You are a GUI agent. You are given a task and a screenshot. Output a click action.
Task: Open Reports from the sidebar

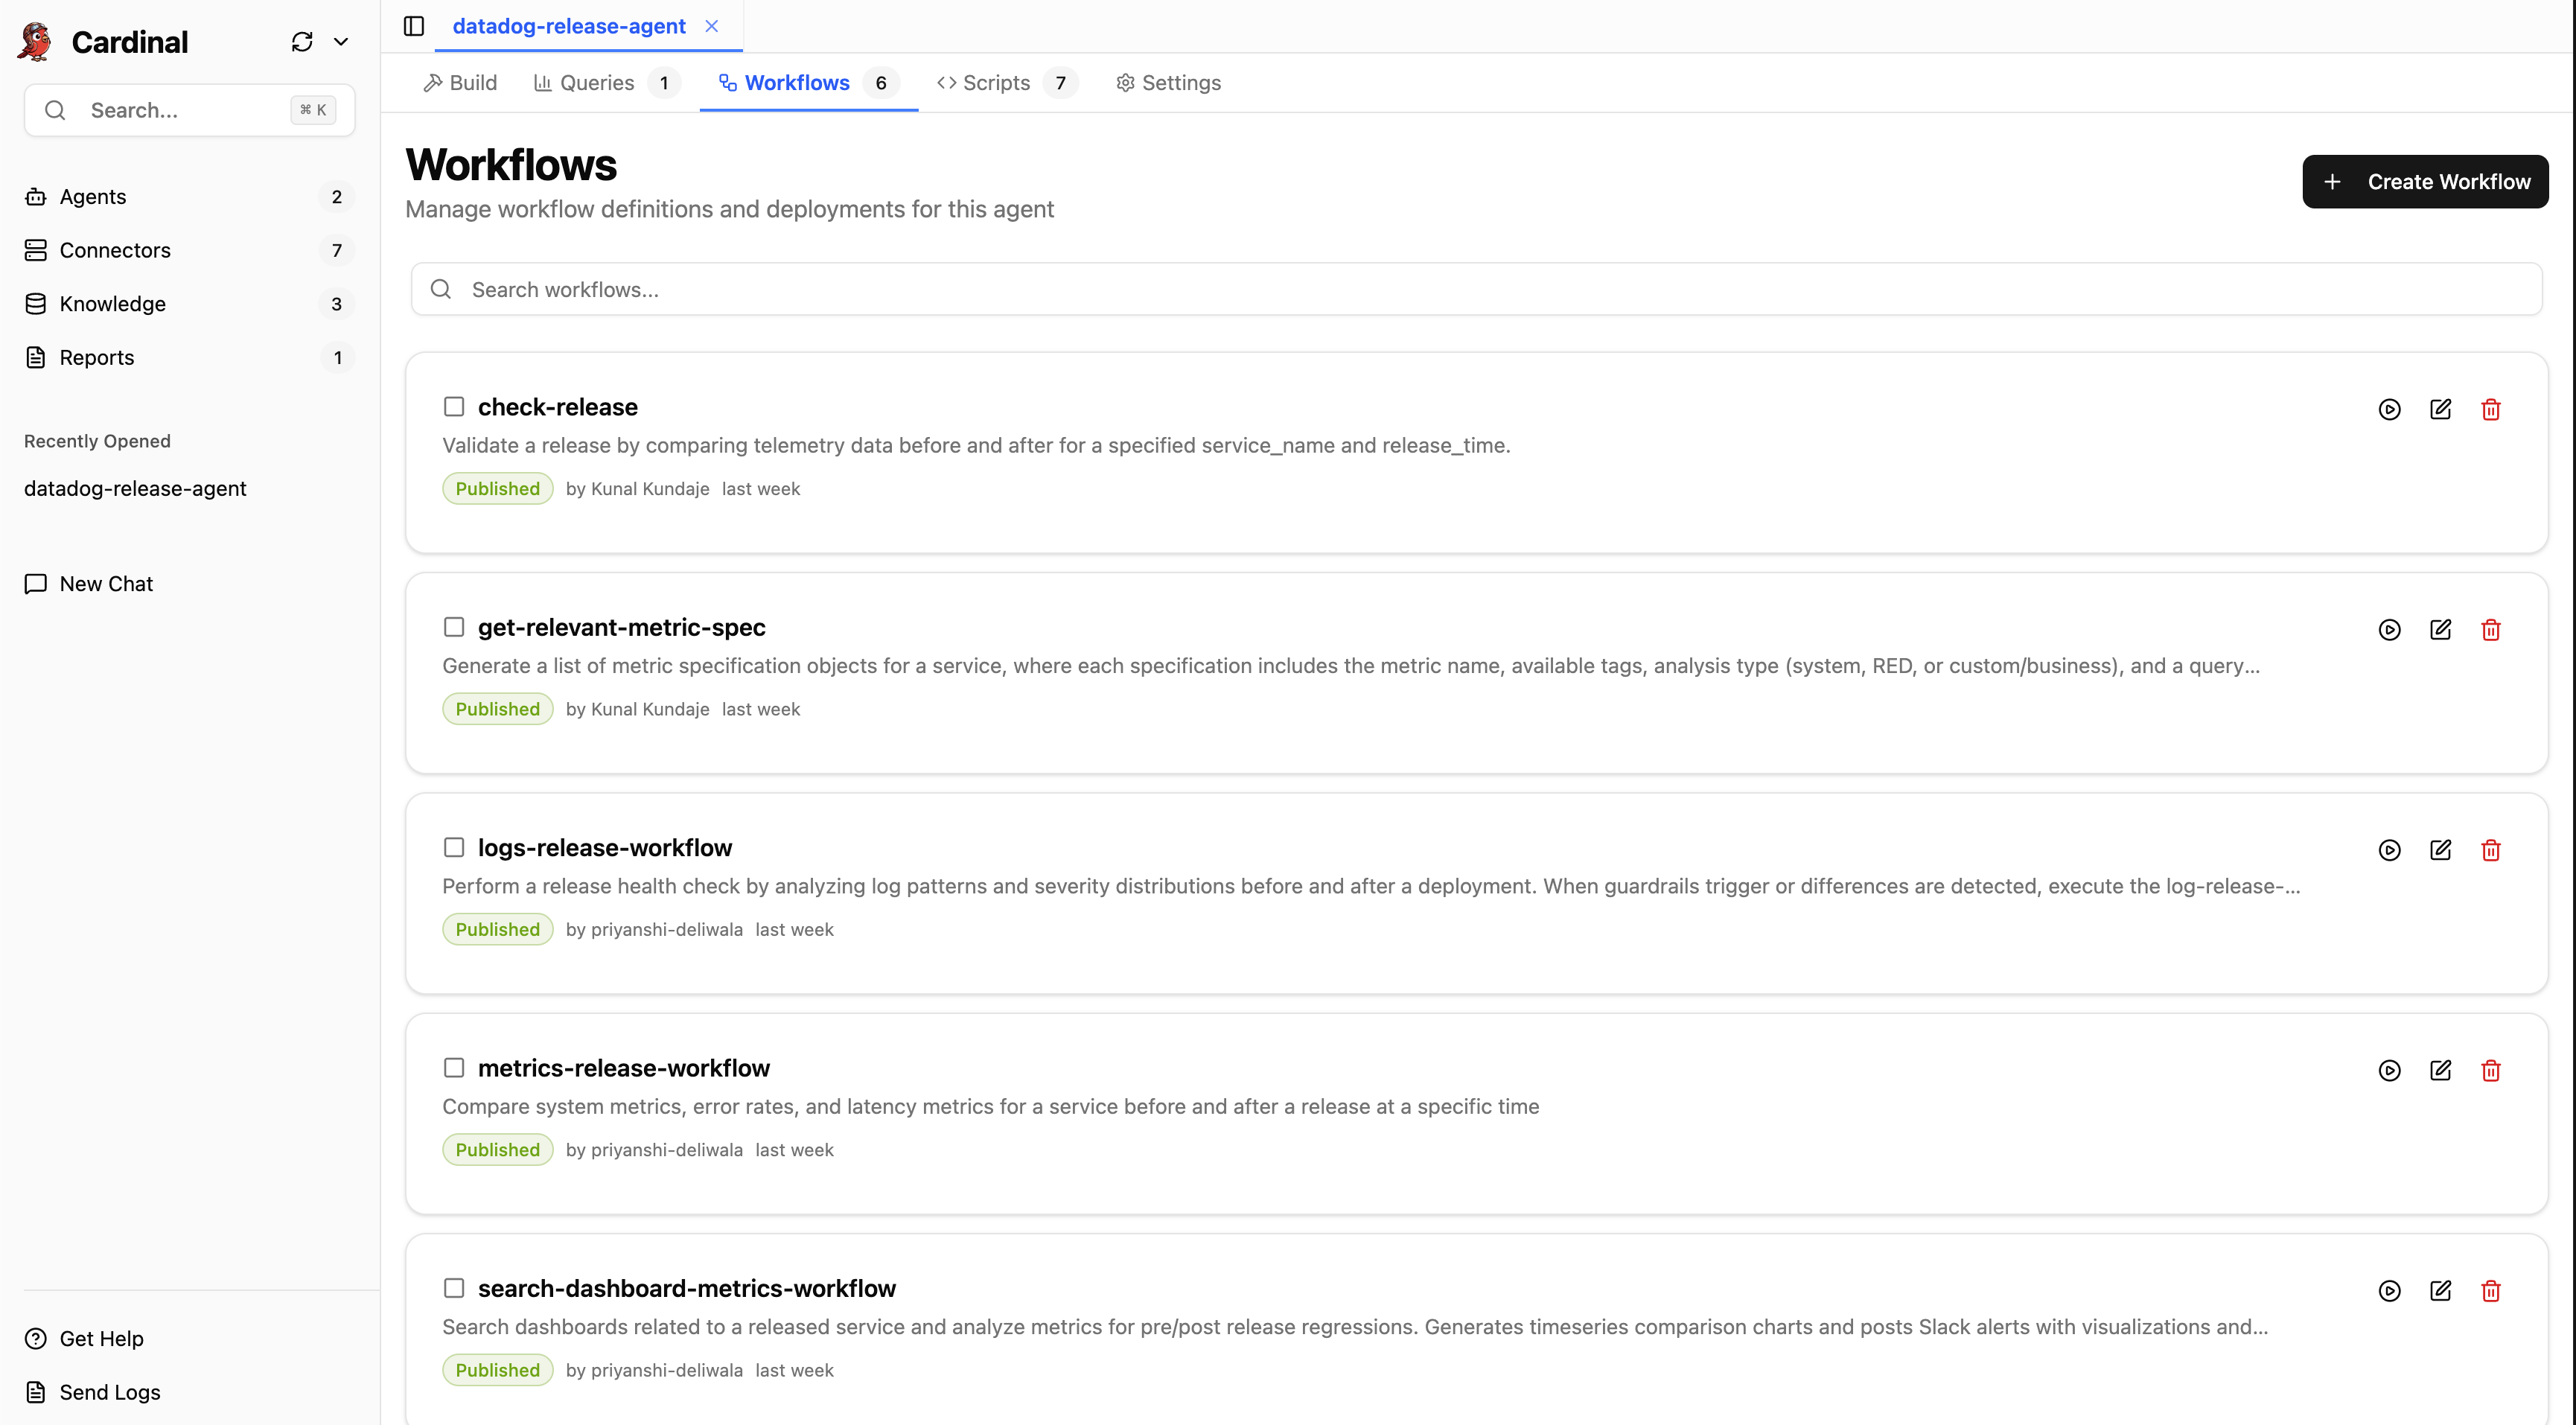coord(96,357)
